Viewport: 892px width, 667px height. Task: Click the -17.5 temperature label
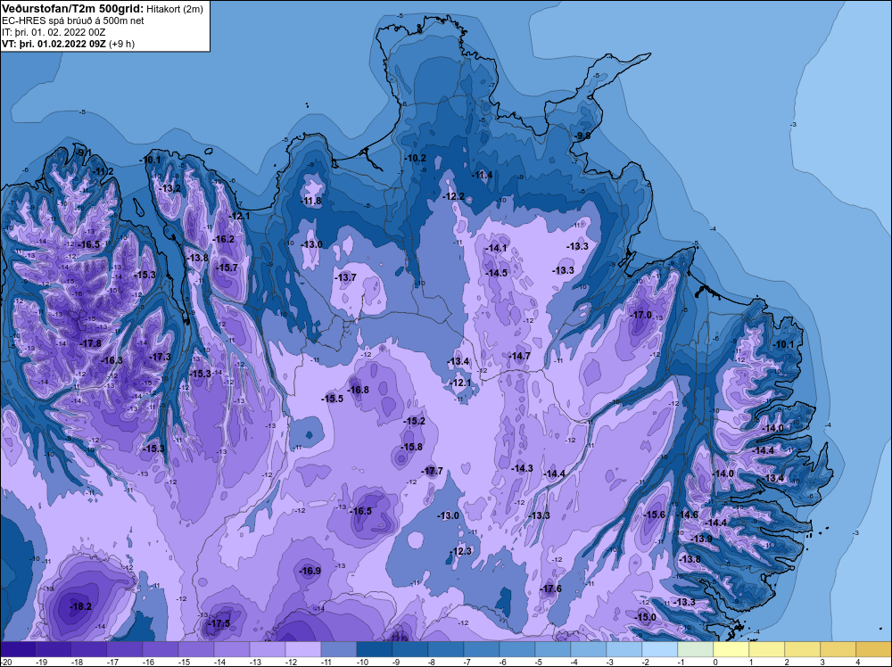[x=219, y=624]
